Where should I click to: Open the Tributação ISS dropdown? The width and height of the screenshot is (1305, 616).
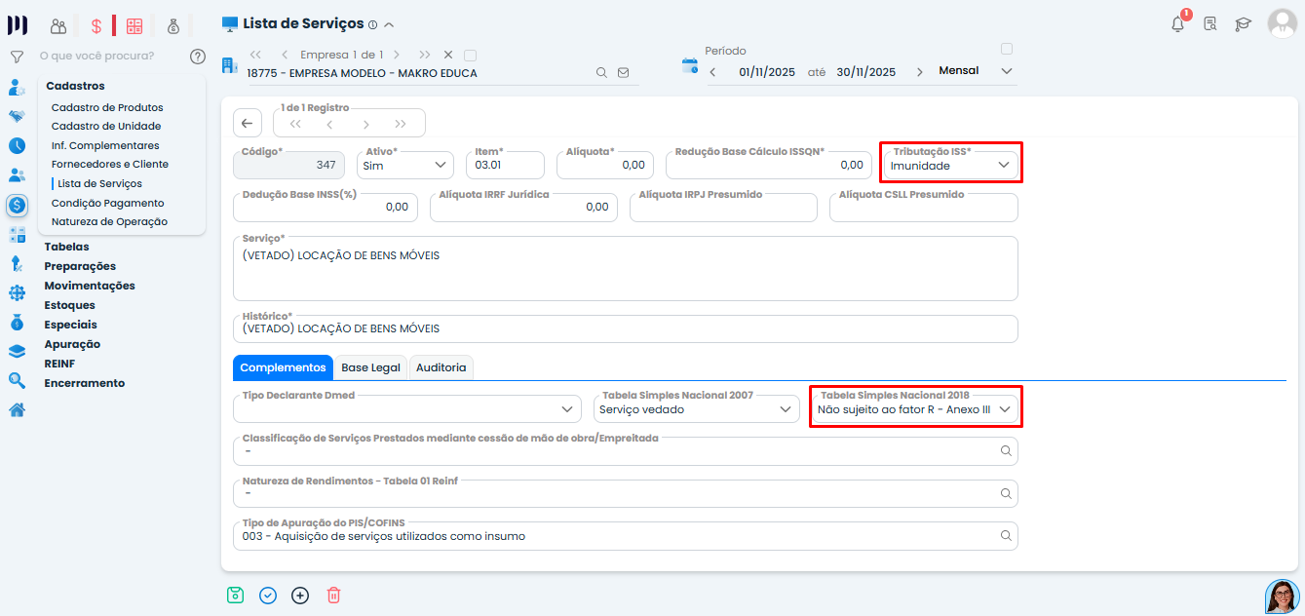(950, 166)
